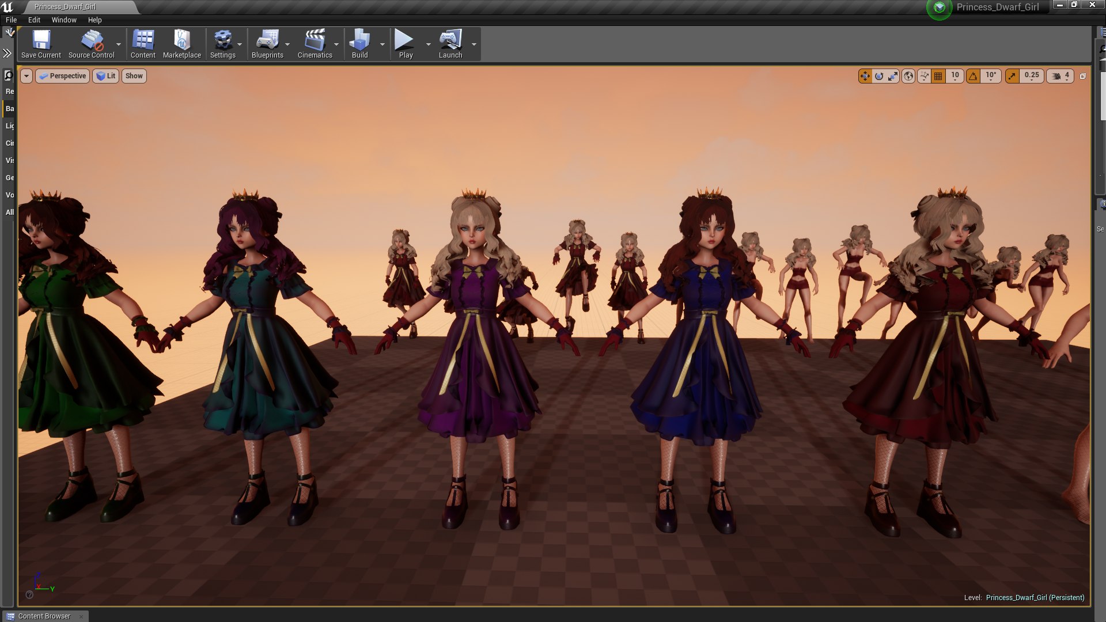Click the Show button in viewport
The image size is (1106, 622).
tap(134, 76)
